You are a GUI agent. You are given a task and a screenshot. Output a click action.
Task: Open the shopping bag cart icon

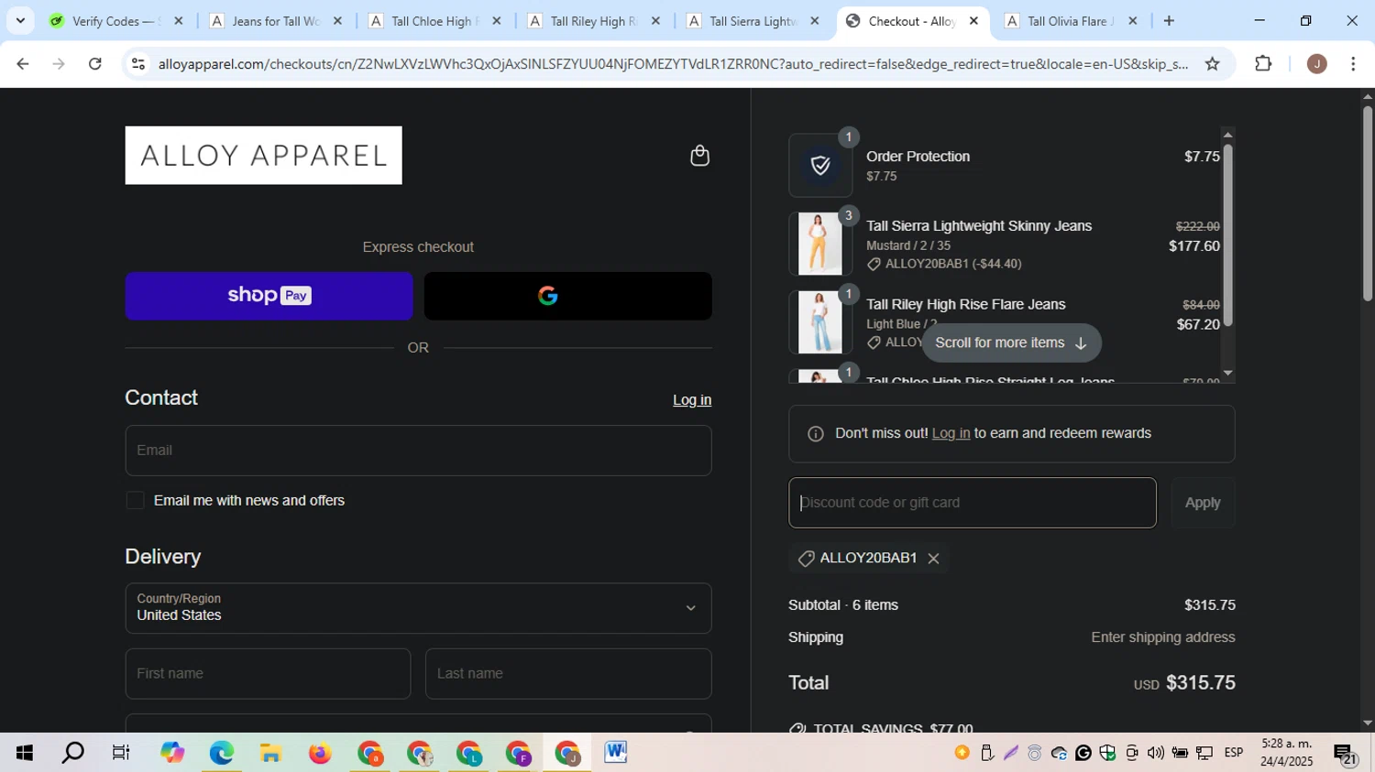point(699,156)
